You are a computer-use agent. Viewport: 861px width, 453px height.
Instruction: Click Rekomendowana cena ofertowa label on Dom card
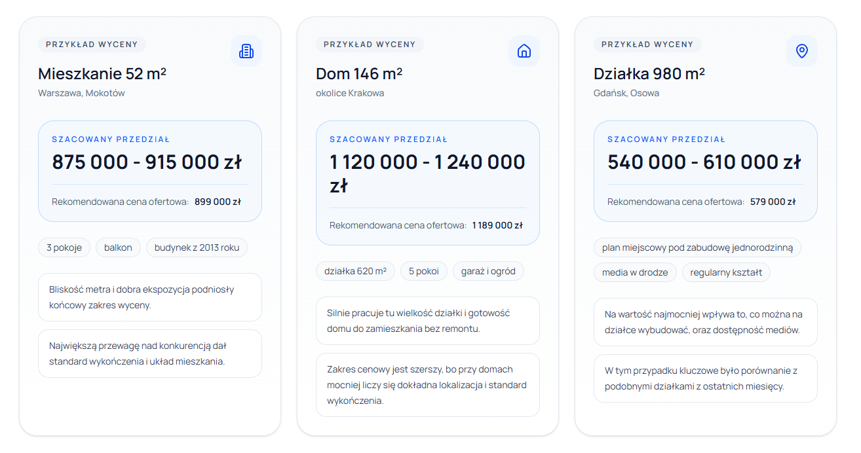pos(398,225)
